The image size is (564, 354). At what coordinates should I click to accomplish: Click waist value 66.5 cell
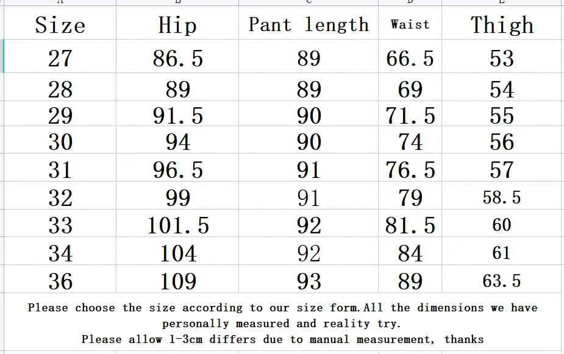[x=410, y=58]
